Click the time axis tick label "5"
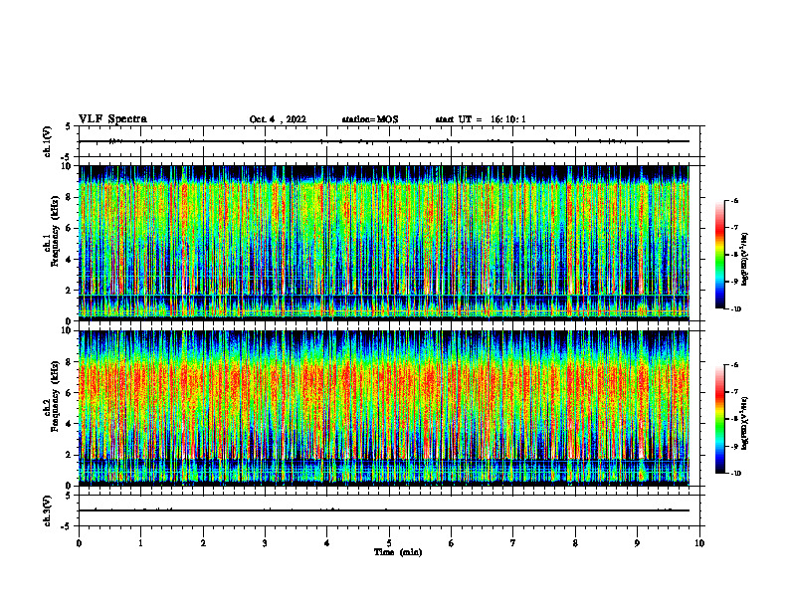788x609 pixels. (389, 543)
